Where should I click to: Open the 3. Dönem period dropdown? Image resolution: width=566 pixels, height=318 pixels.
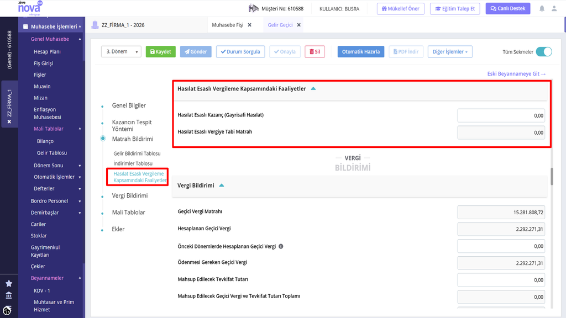point(121,51)
